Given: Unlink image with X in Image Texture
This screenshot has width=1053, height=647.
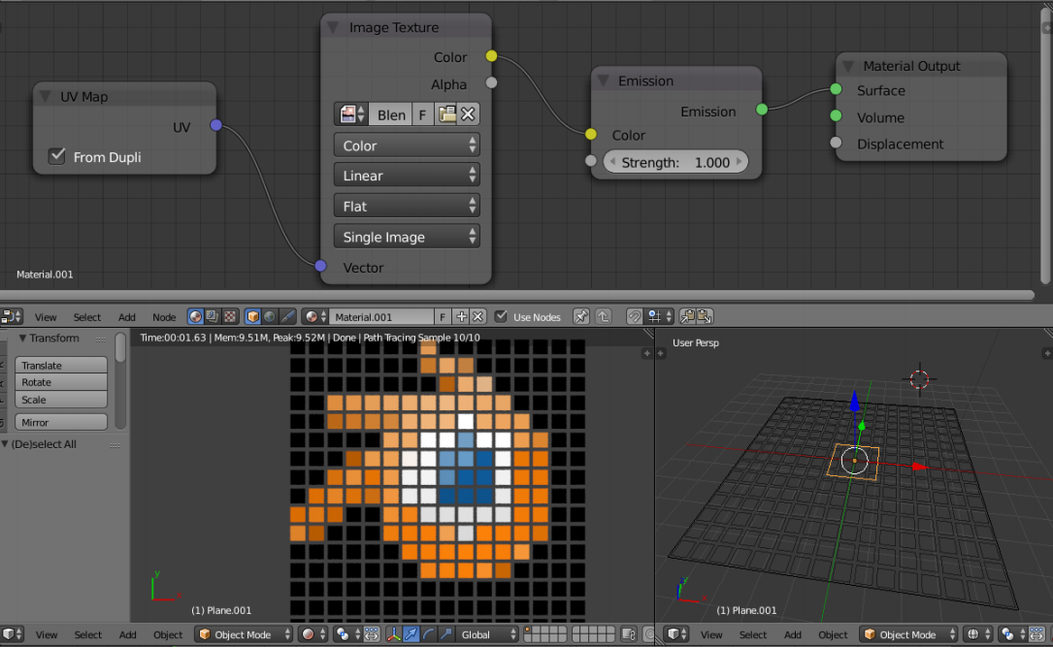Looking at the screenshot, I should (468, 114).
